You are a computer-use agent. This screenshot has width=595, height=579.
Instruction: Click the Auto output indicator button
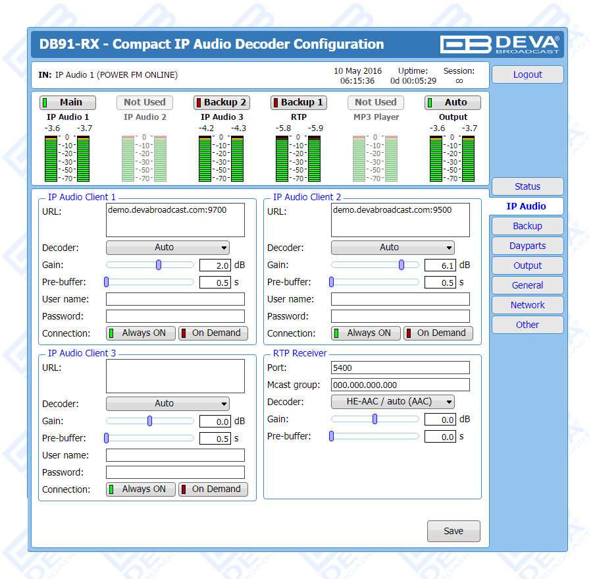(x=452, y=103)
